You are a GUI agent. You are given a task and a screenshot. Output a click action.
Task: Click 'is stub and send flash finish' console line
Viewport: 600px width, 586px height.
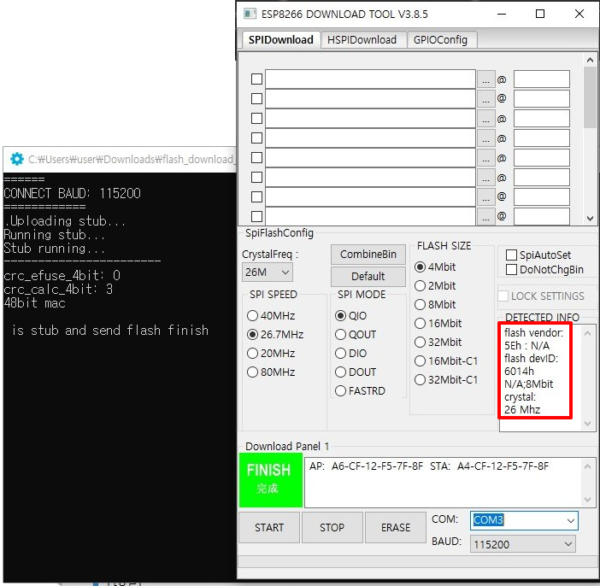click(x=110, y=330)
